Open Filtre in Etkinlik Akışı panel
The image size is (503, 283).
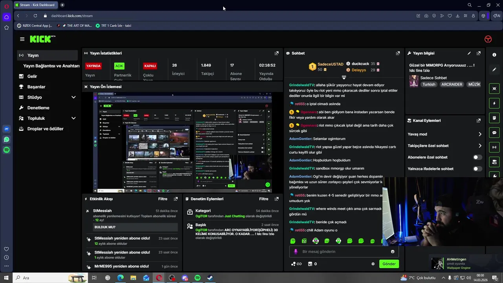click(163, 199)
